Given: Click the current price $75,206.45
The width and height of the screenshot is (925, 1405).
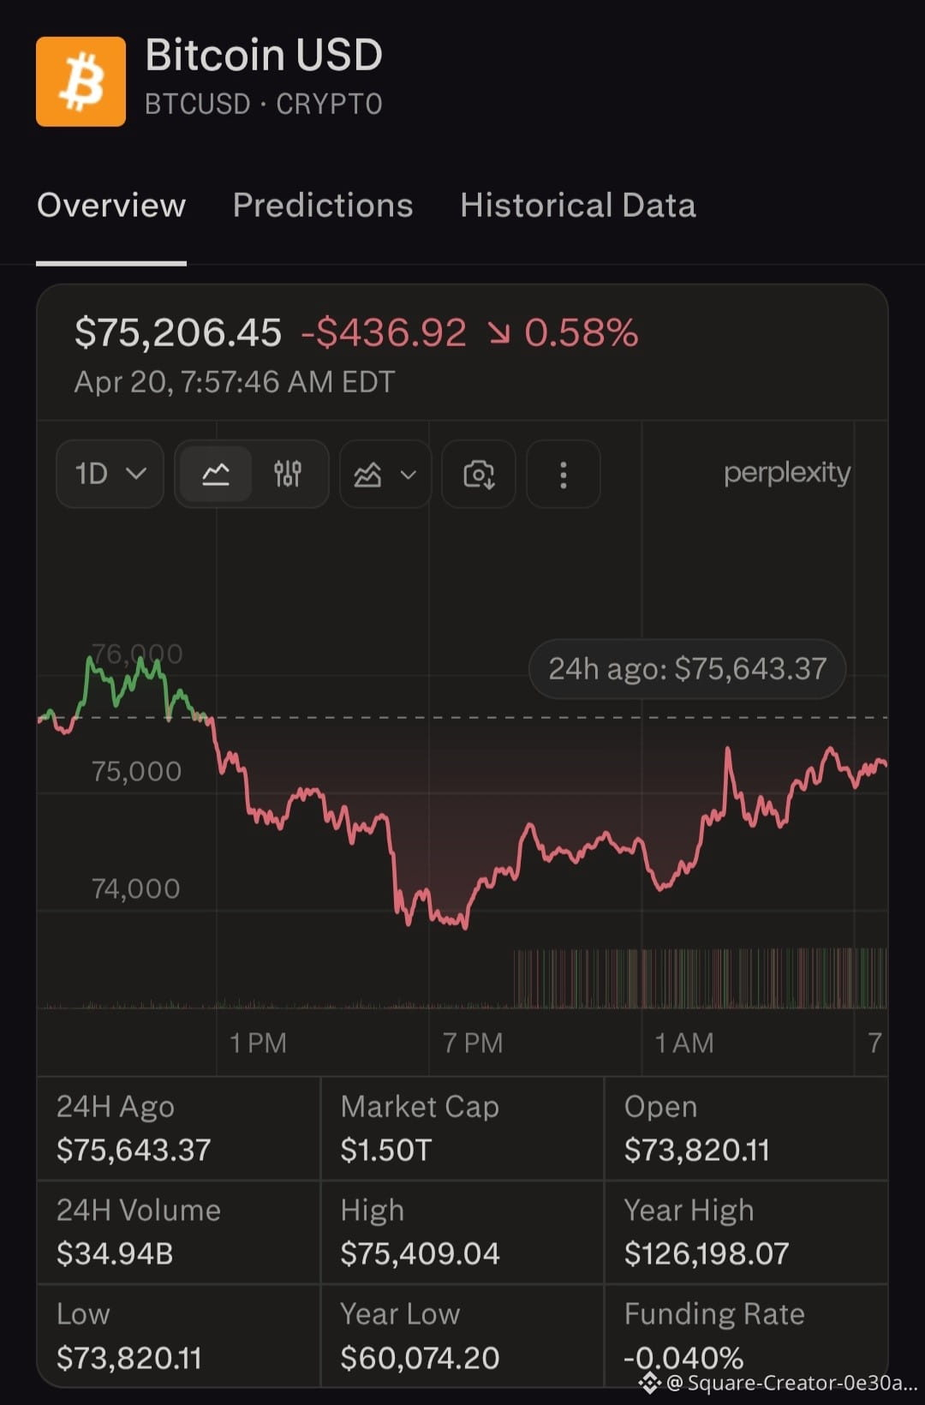Looking at the screenshot, I should point(178,332).
